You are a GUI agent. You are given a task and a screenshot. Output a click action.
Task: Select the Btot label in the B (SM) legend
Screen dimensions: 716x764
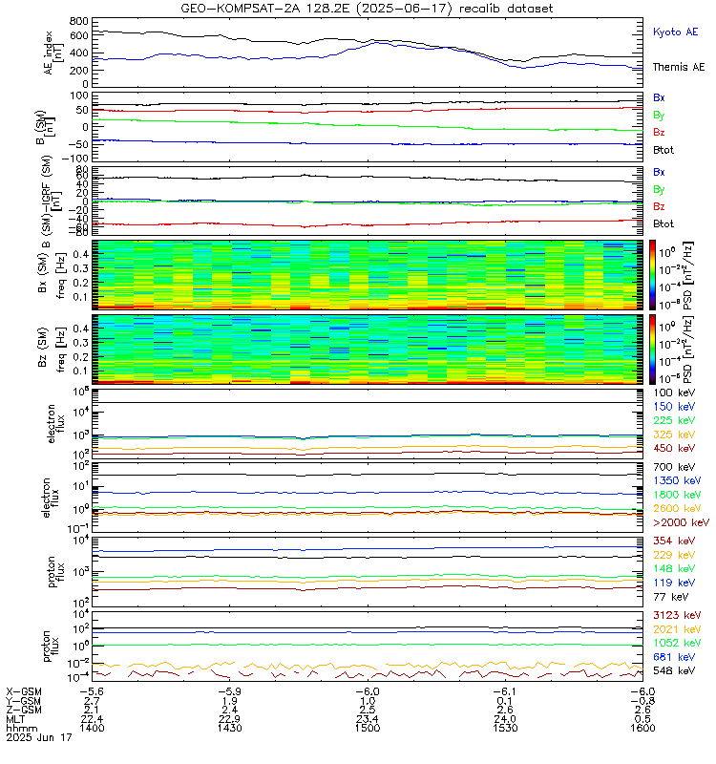[x=663, y=150]
